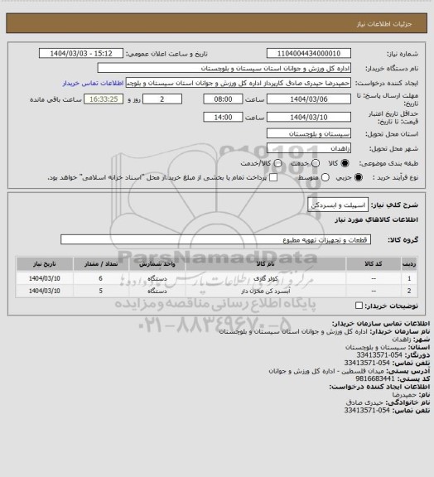The height and width of the screenshot is (477, 434).
Task: Select the آبسرد کن مخزن دار item cell
Action: coord(265,291)
